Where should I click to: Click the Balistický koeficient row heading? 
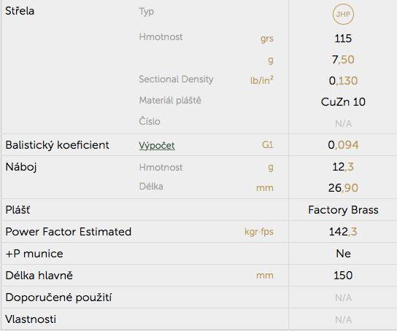point(57,145)
